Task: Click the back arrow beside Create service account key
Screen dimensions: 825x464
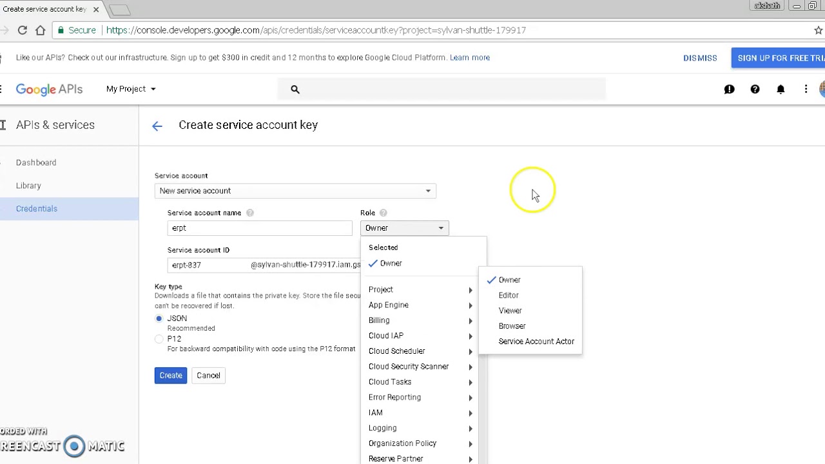Action: (157, 126)
